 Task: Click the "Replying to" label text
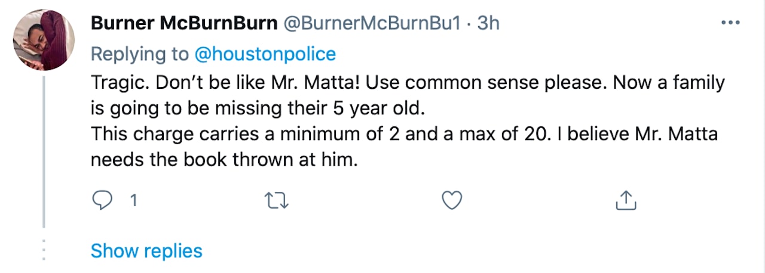coord(140,54)
